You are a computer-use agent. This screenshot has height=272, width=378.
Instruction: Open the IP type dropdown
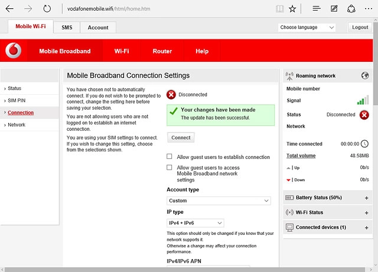click(x=195, y=223)
